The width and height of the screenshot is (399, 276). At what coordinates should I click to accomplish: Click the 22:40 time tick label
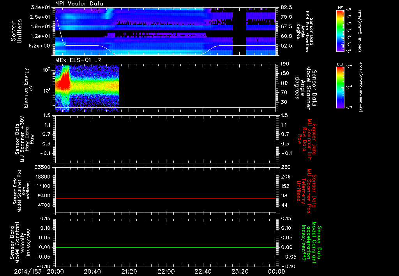click(203, 271)
